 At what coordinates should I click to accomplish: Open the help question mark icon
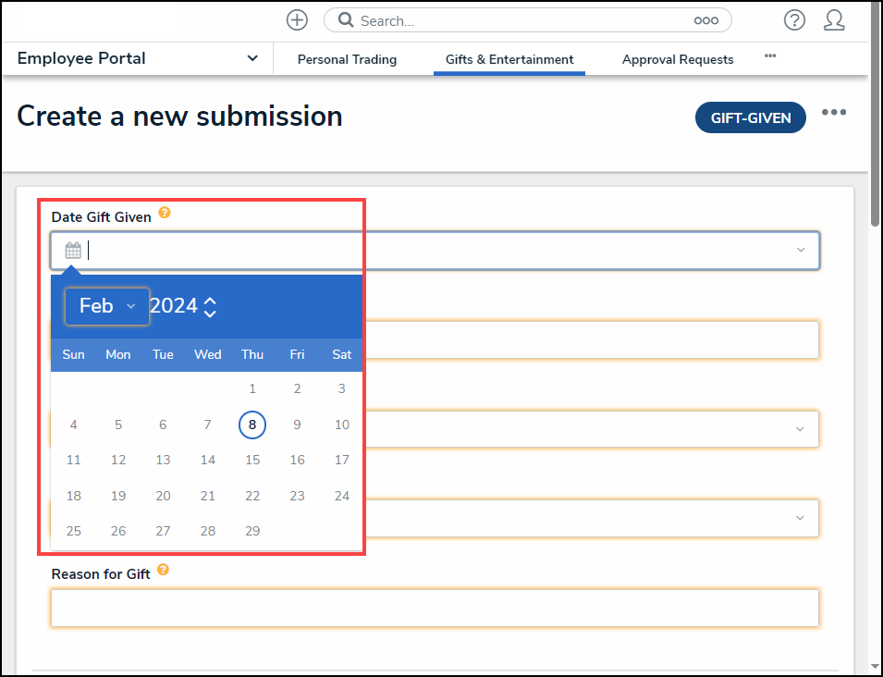(794, 20)
